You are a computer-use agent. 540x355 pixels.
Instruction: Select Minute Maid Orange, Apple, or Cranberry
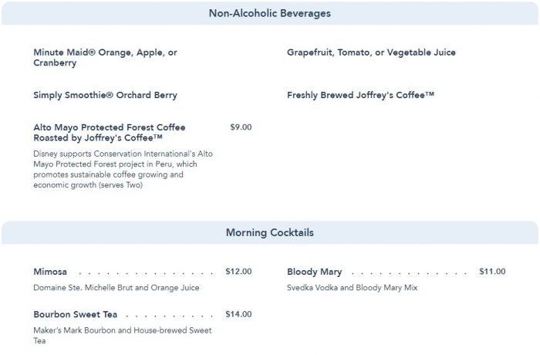click(x=106, y=58)
